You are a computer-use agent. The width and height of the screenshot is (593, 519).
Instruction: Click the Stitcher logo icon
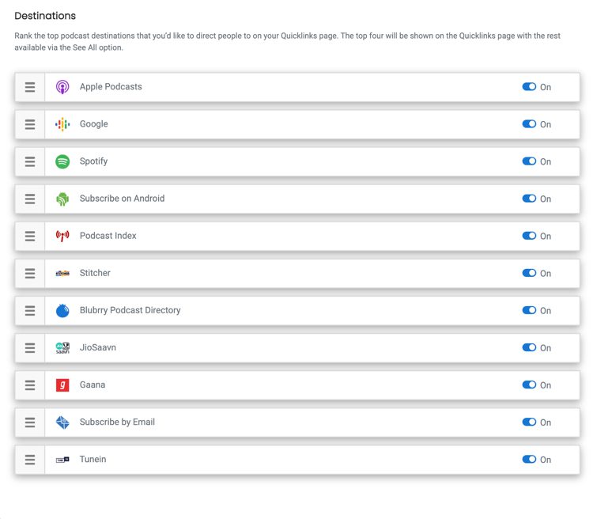coord(62,273)
